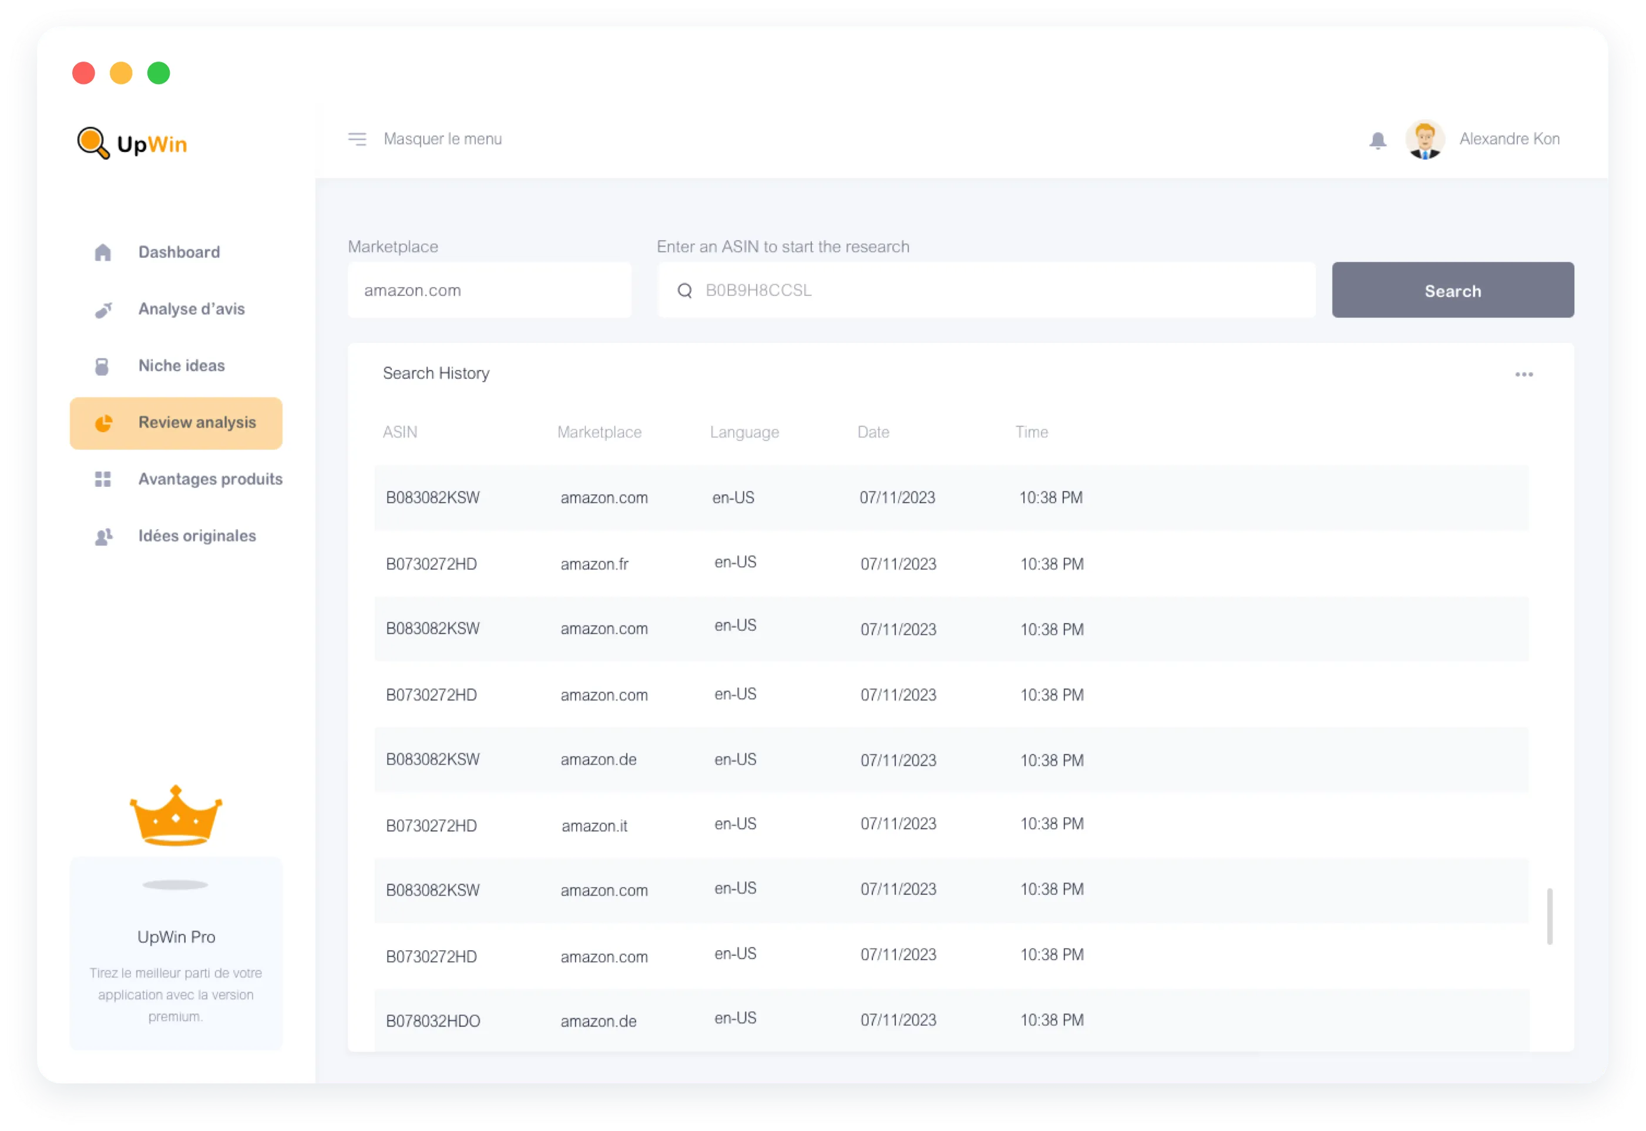The image size is (1646, 1131).
Task: Click the Review analysis pie chart icon
Action: tap(103, 422)
